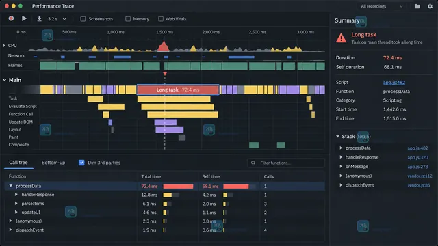Viewport: 438px width, 246px height.
Task: Click the 12.8 ms total time cell
Action: coord(149,195)
